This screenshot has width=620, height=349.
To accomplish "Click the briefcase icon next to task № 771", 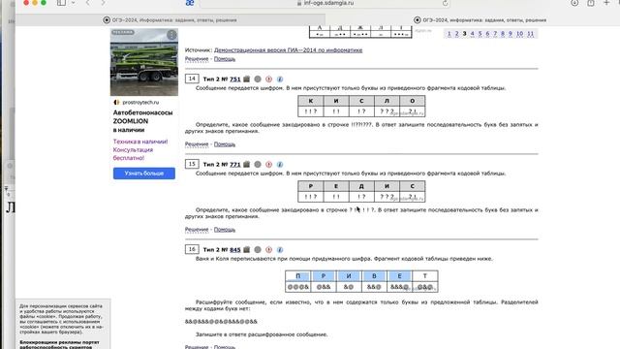I will 246,164.
